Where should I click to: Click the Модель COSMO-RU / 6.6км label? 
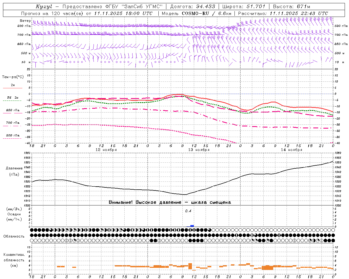click(x=196, y=13)
